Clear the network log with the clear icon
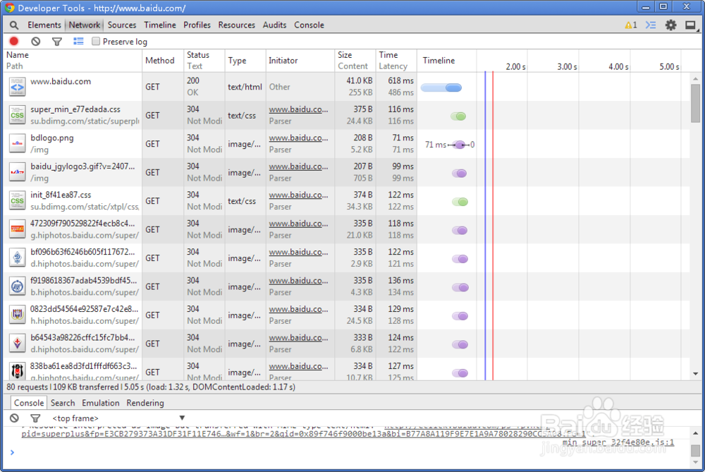705x472 pixels. click(x=35, y=42)
